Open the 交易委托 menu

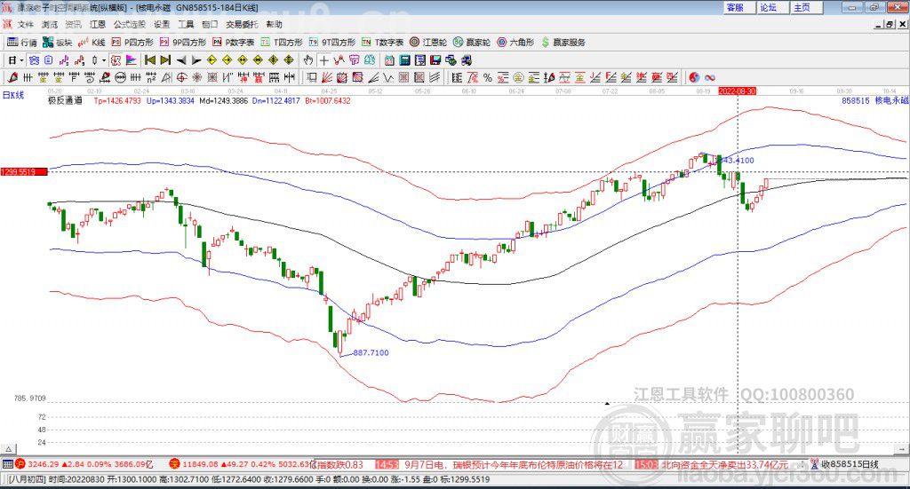(242, 24)
